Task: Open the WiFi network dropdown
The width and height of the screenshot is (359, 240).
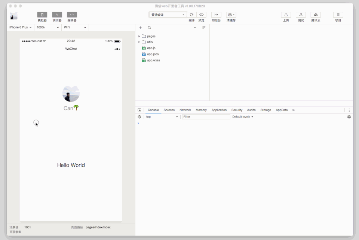Action: click(75, 27)
